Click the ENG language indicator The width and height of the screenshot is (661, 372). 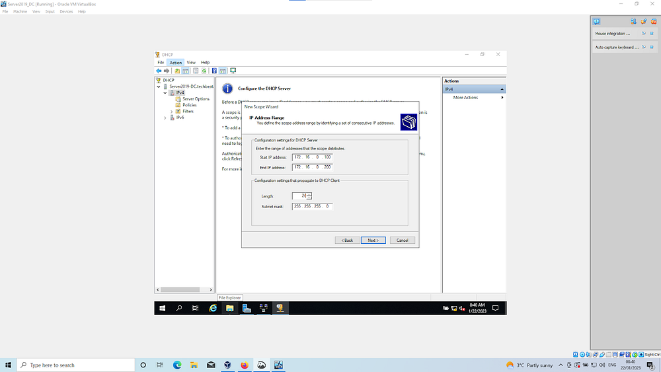612,365
